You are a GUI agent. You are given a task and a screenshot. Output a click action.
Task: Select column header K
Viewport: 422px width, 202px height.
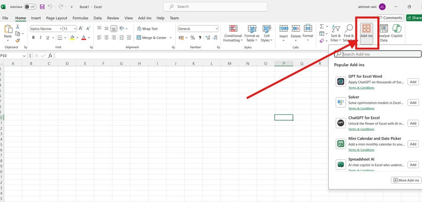pyautogui.click(x=194, y=63)
